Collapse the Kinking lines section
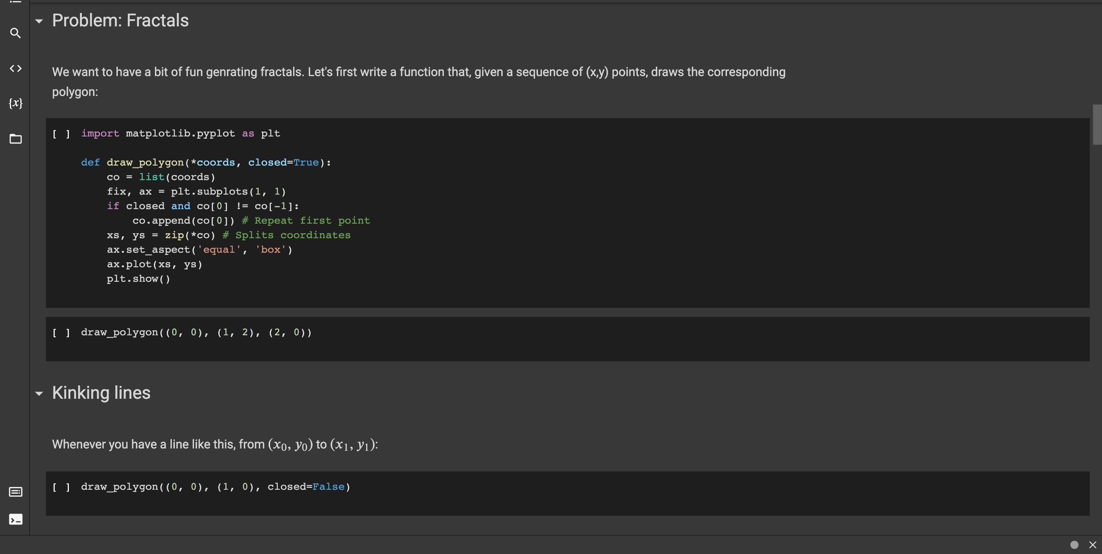 40,394
